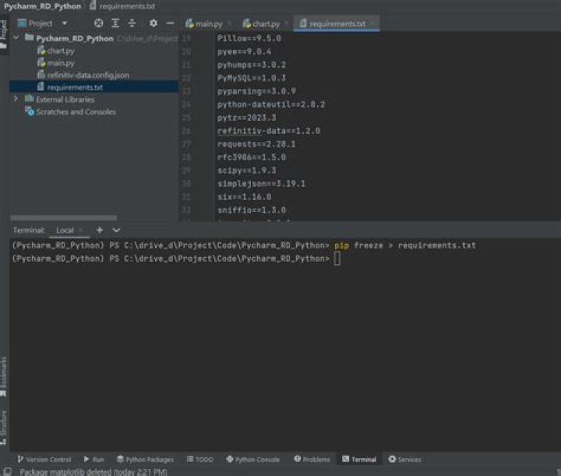Viewport: 561px width, 476px height.
Task: Toggle the Structure side panel
Action: coord(4,423)
